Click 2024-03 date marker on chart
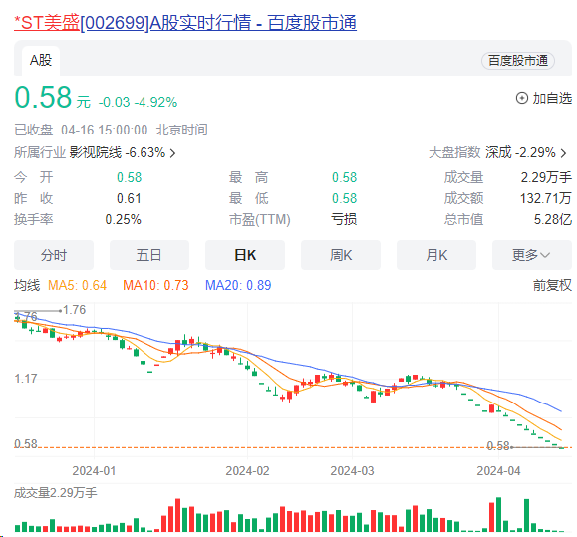 click(x=352, y=471)
